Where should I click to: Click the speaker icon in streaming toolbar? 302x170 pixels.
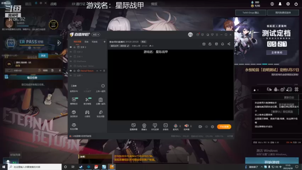[x=186, y=126]
